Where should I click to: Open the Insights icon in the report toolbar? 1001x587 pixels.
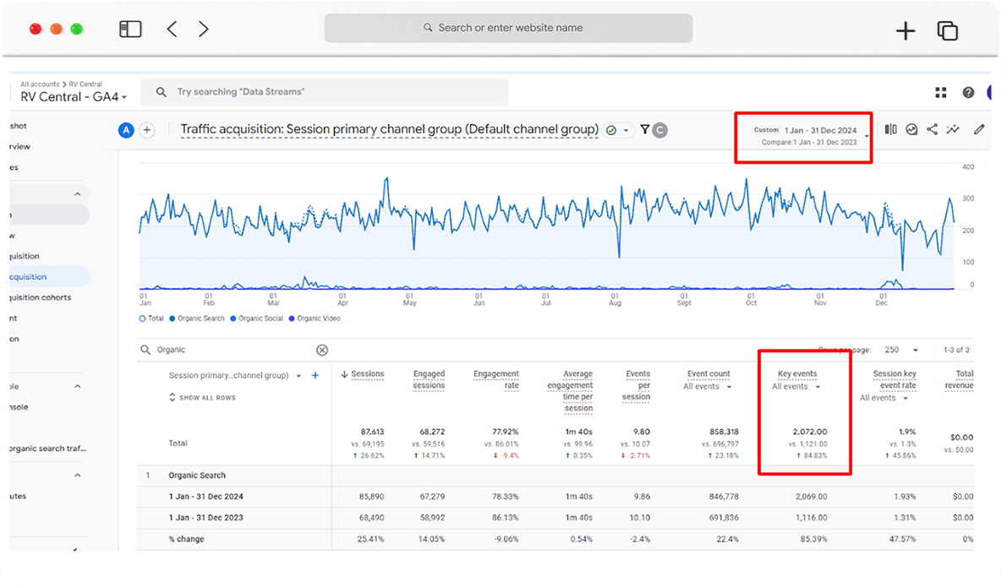point(911,129)
